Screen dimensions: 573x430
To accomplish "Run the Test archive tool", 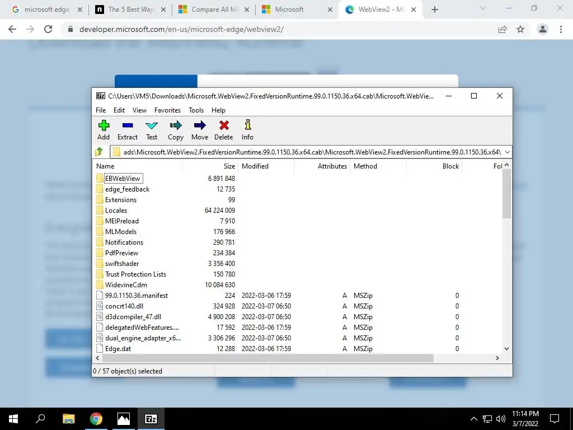I will click(152, 125).
